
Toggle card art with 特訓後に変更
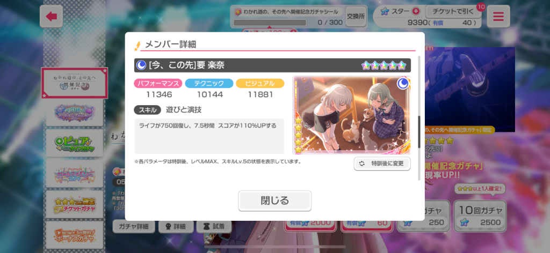pos(382,163)
